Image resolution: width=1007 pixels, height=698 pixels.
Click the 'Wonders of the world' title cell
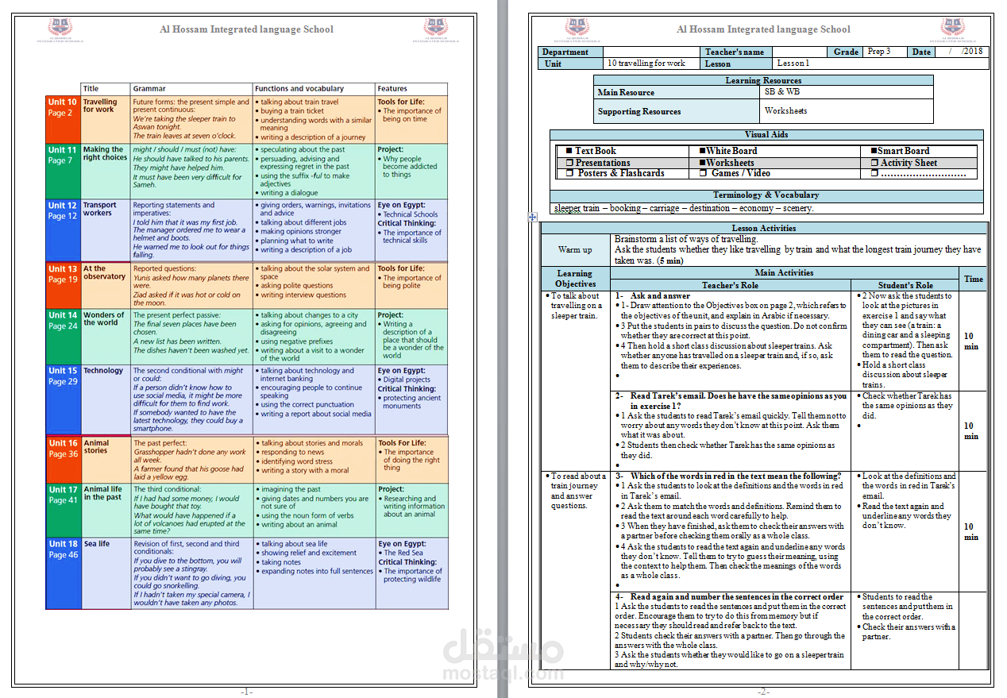pyautogui.click(x=106, y=336)
